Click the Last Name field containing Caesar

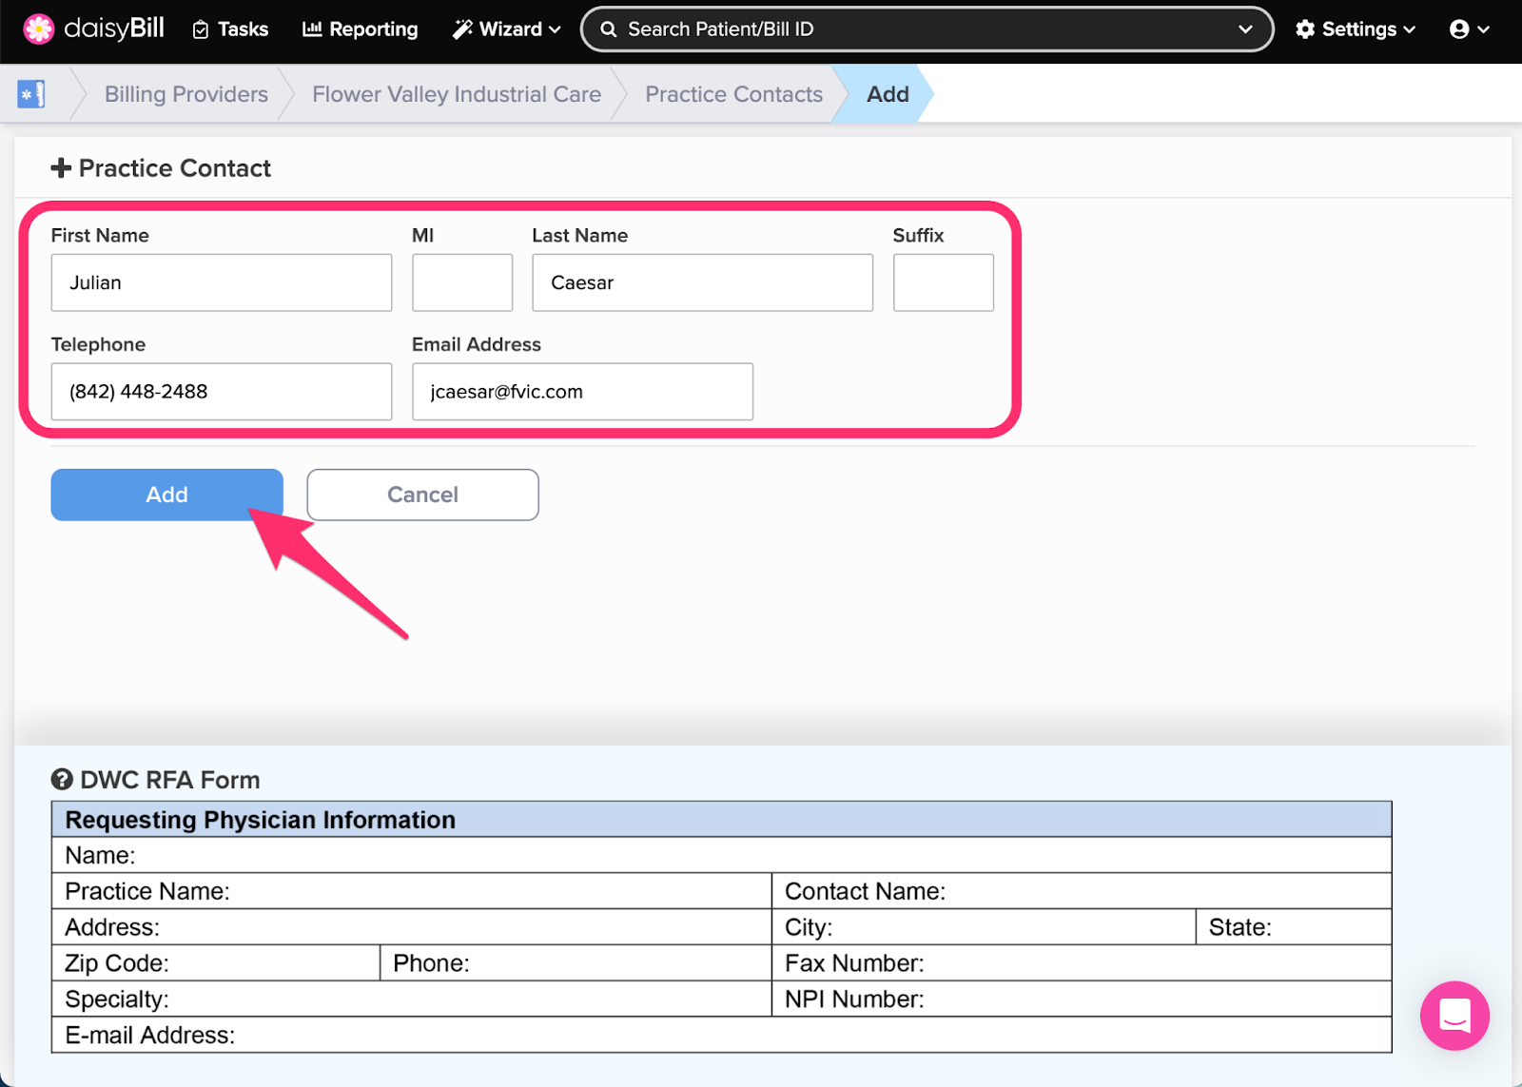[702, 282]
